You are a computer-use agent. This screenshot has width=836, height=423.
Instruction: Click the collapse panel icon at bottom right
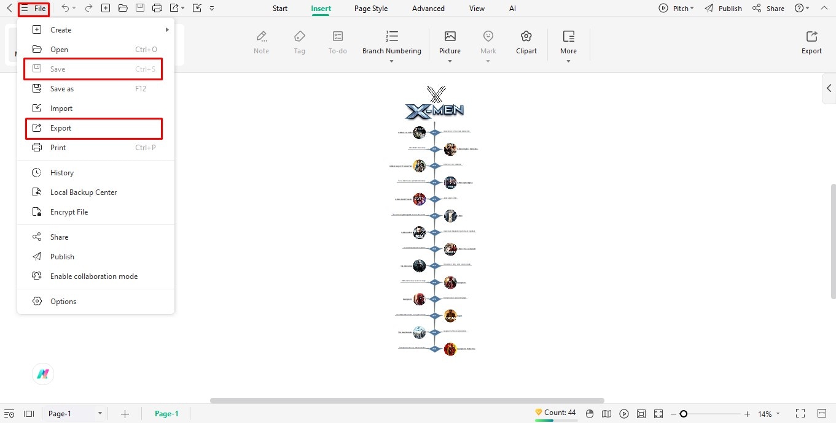tap(822, 414)
